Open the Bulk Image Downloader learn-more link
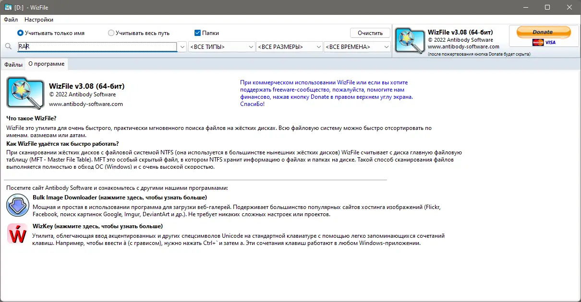 click(120, 197)
